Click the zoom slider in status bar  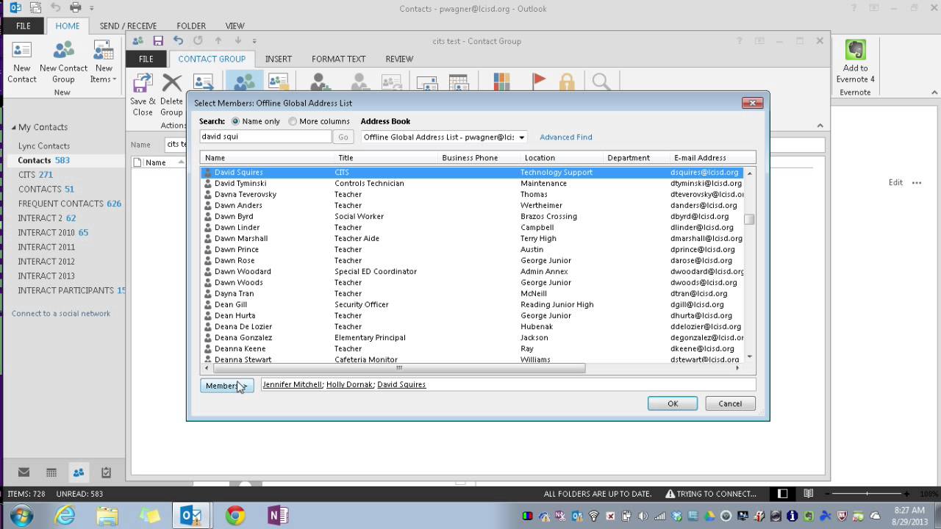[x=866, y=494]
